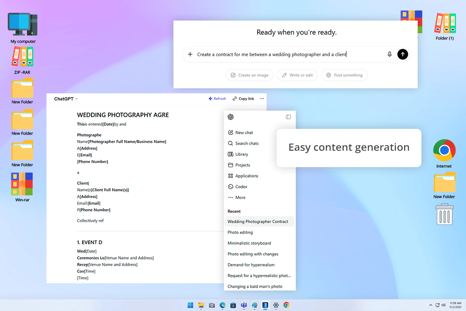Open the Minimalistic storyboard recent chat
The width and height of the screenshot is (466, 311).
pos(249,243)
